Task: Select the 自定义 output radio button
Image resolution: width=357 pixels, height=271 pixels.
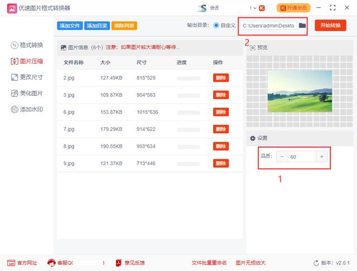Action: [x=216, y=25]
